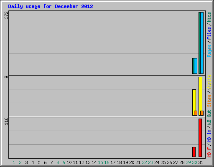Click the 'Files' legend label

pyautogui.click(x=209, y=33)
